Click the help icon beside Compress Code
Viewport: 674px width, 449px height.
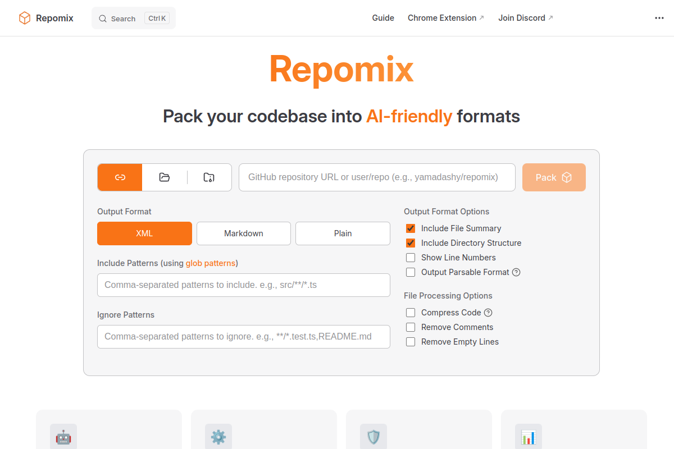pyautogui.click(x=488, y=313)
